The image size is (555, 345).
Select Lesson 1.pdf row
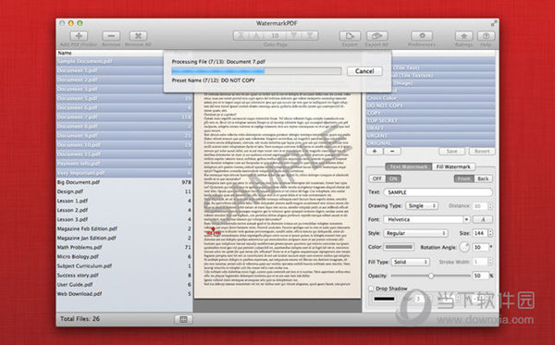(x=124, y=201)
